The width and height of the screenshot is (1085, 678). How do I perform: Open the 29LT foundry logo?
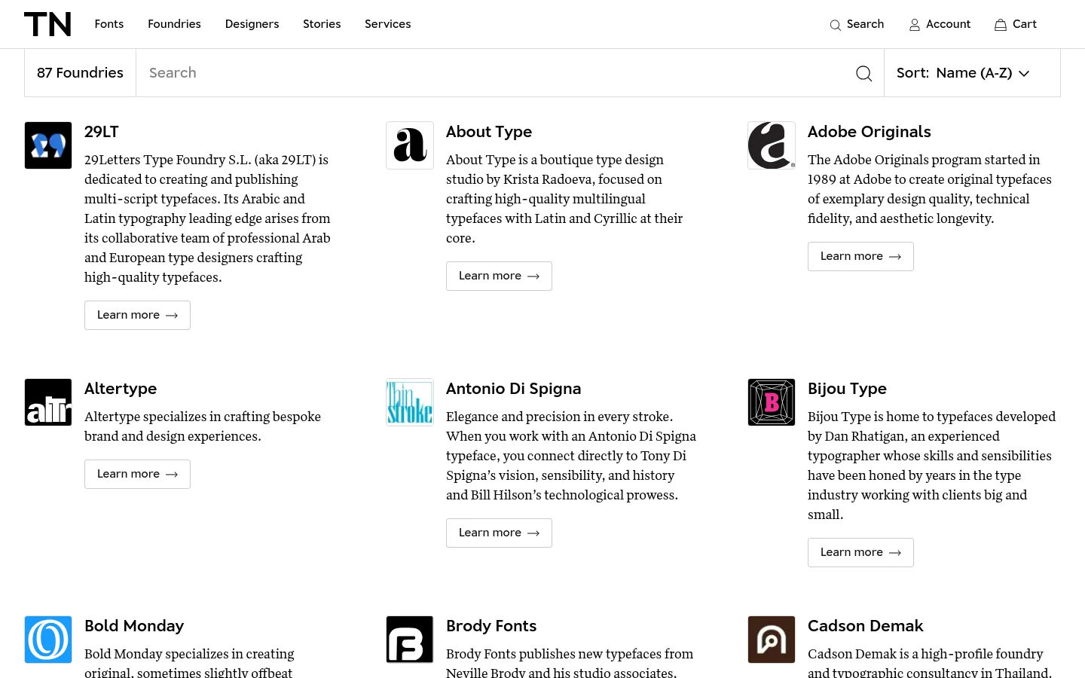coord(48,145)
